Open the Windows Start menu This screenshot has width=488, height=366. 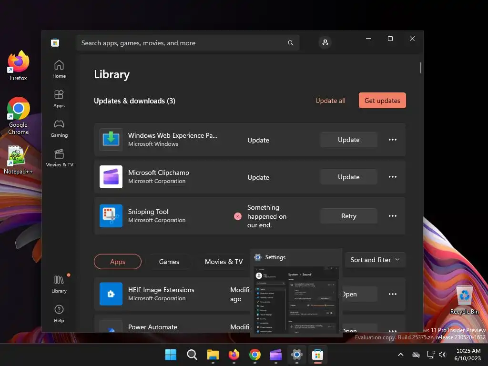(x=171, y=355)
